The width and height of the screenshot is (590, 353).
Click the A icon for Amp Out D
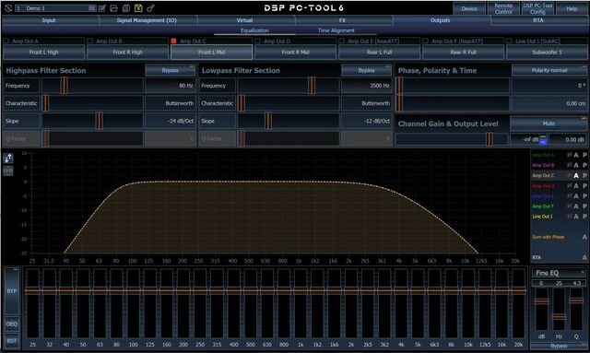point(576,186)
